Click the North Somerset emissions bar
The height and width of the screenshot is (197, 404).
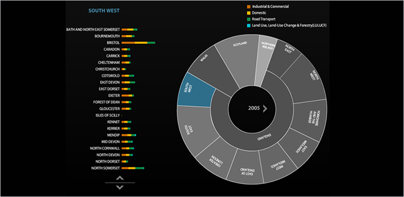(x=133, y=168)
